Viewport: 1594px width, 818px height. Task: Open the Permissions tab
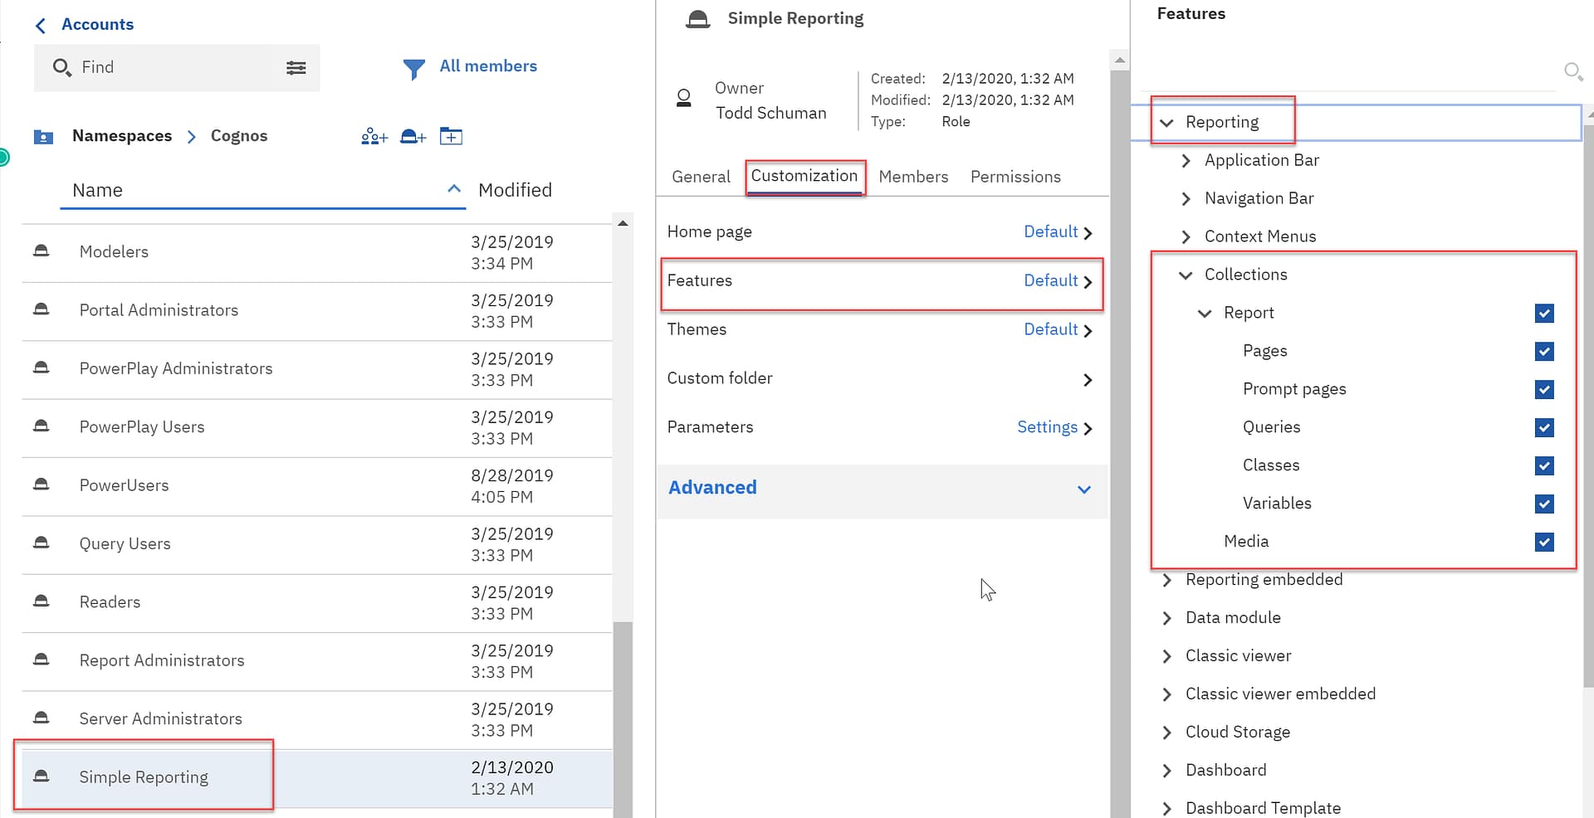pos(1015,177)
